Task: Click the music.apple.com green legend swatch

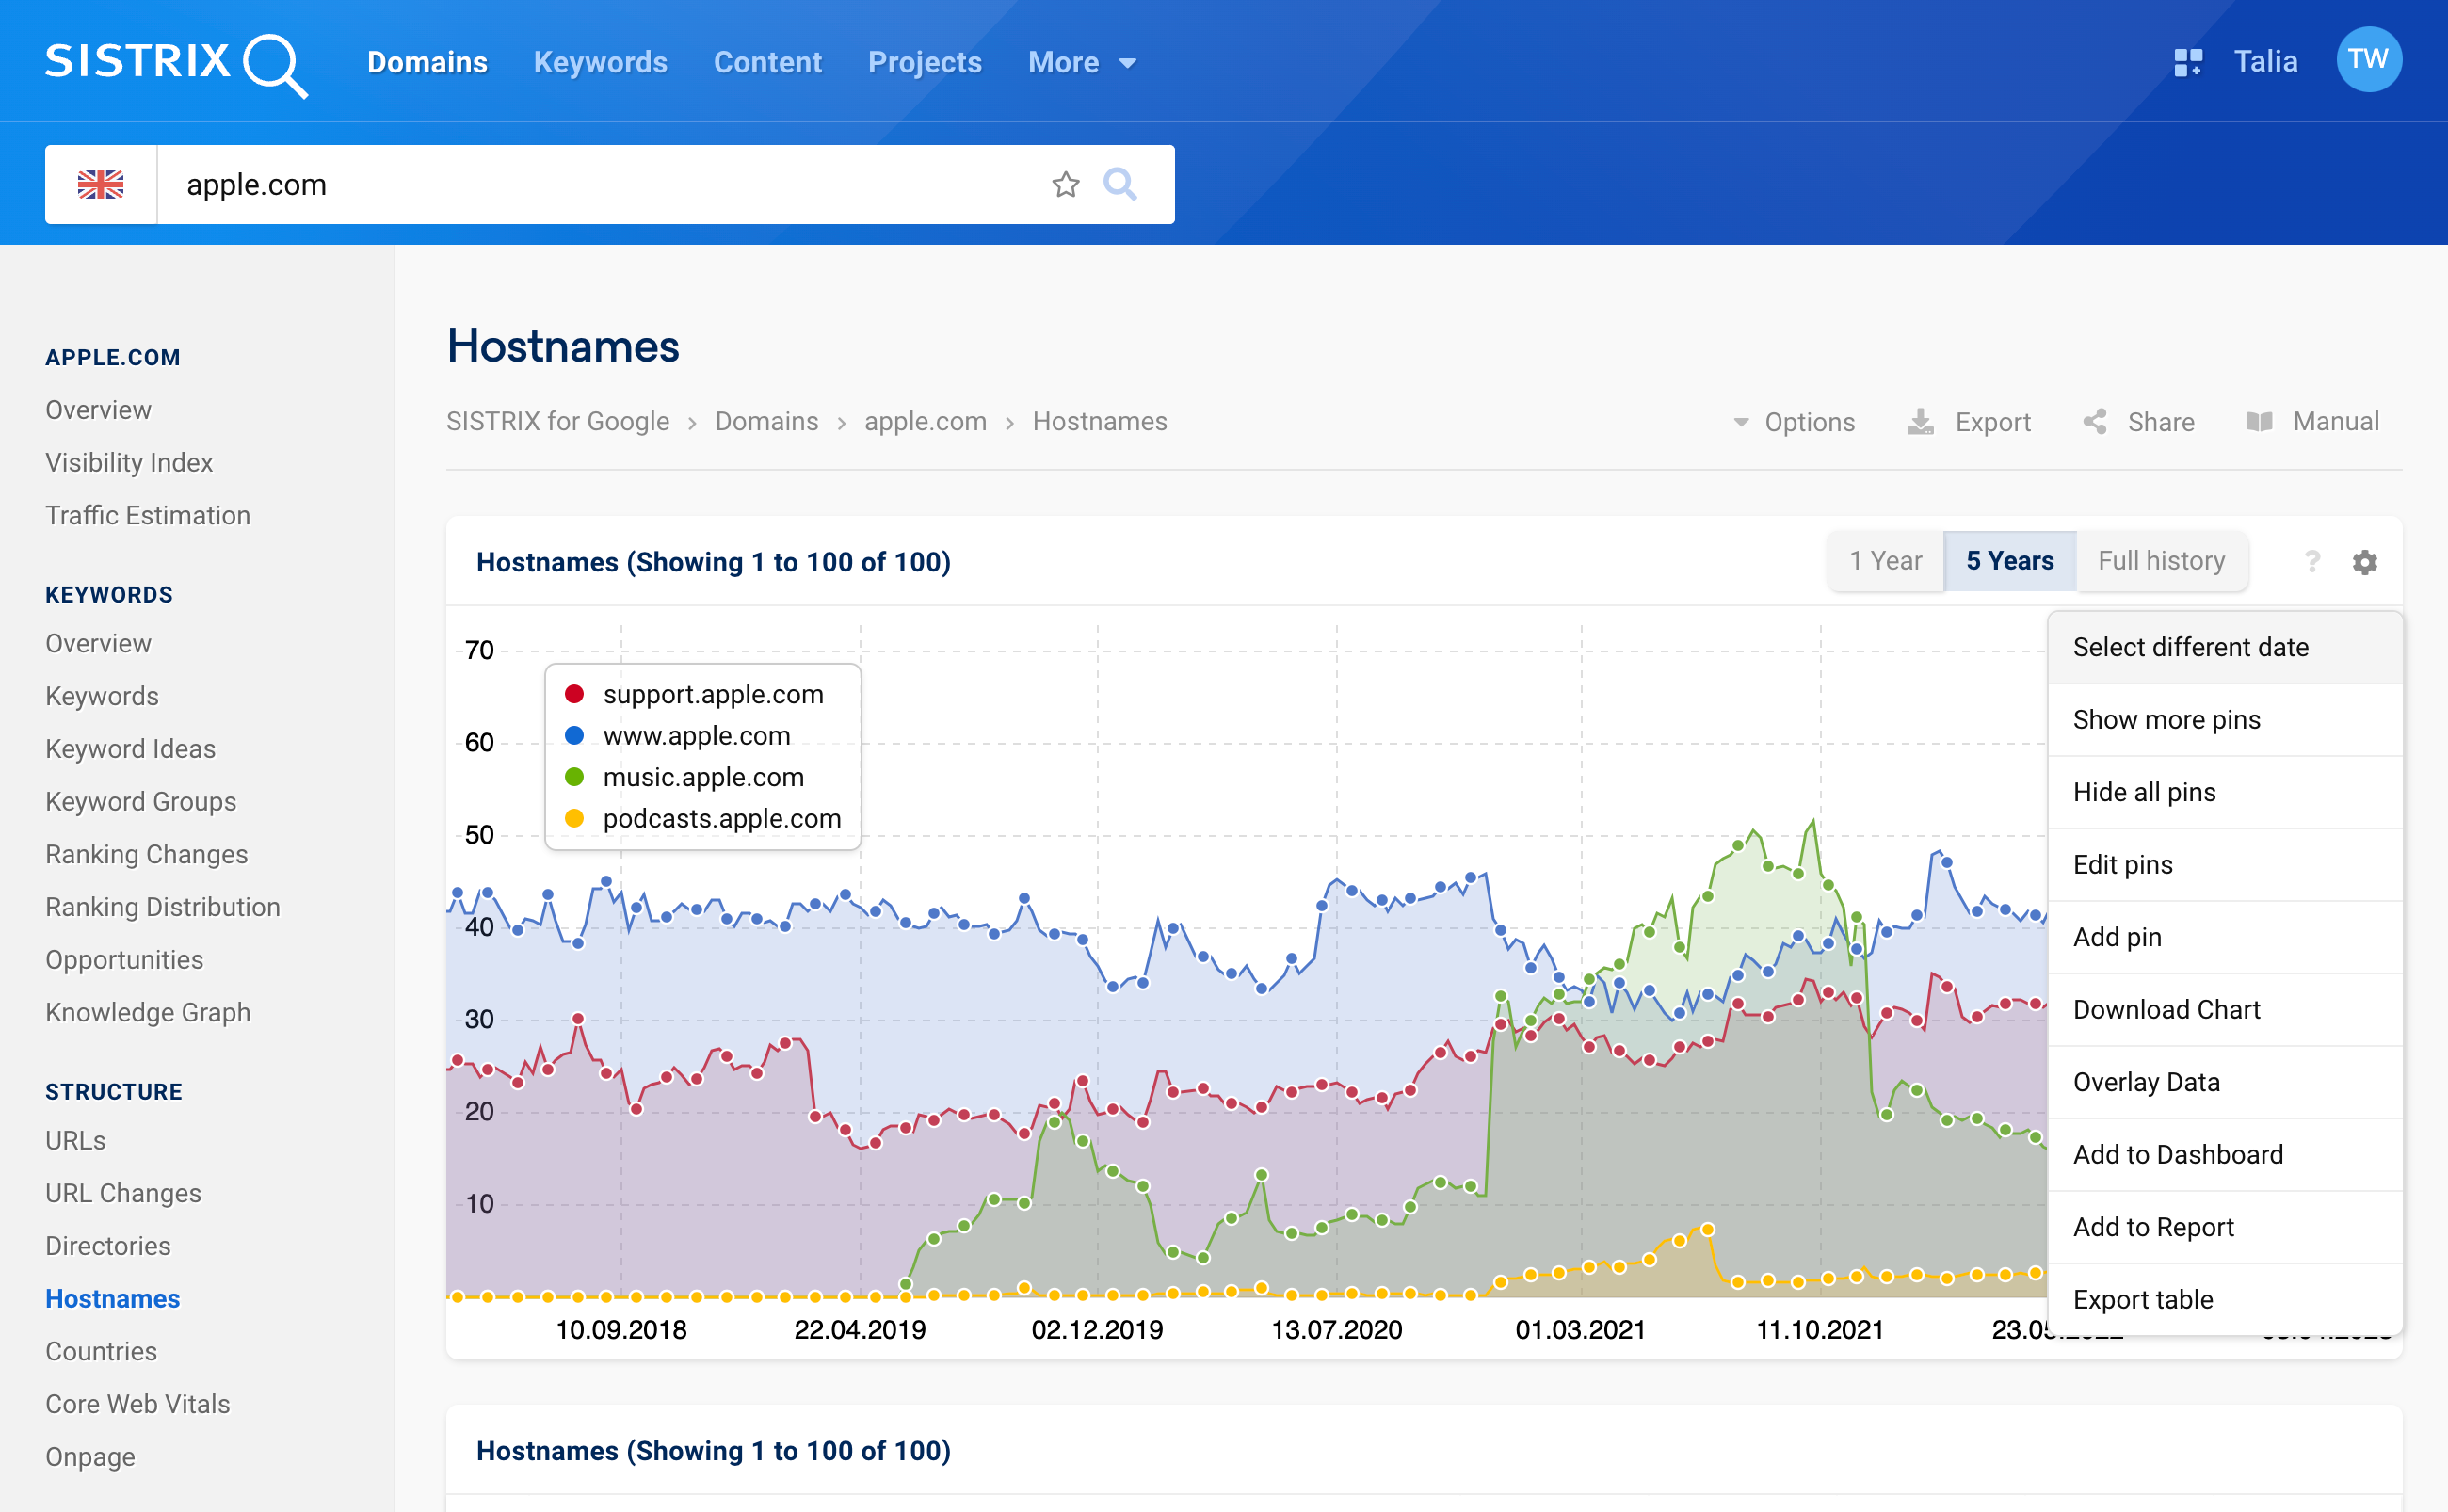Action: pos(574,777)
